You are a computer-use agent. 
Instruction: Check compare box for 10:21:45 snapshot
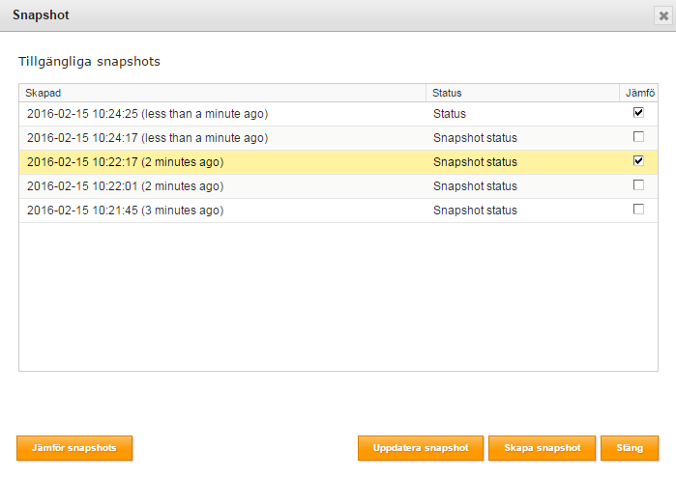click(x=638, y=210)
